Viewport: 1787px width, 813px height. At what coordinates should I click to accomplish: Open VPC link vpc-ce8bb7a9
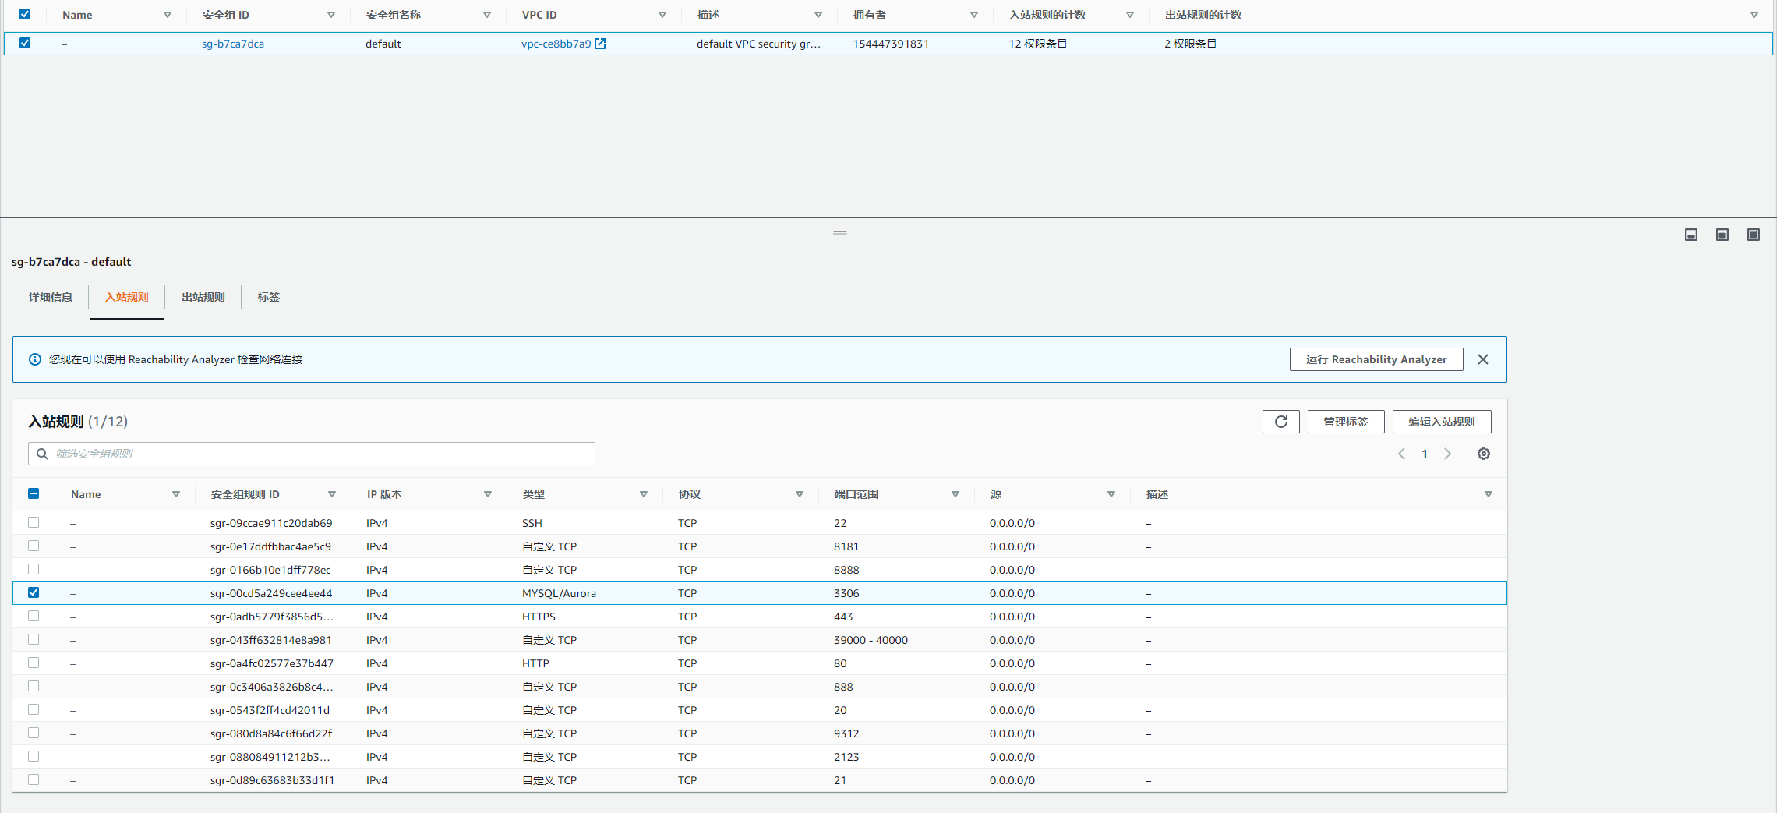coord(556,44)
